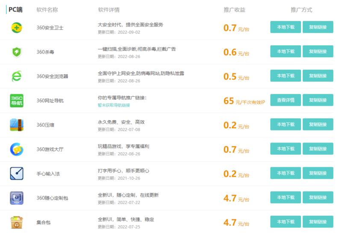Click description 全新UI，简单、快捷、稳定

[x=126, y=219]
